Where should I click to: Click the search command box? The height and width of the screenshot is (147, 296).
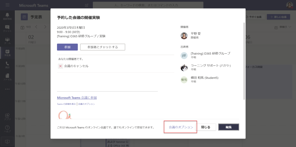[148, 5]
